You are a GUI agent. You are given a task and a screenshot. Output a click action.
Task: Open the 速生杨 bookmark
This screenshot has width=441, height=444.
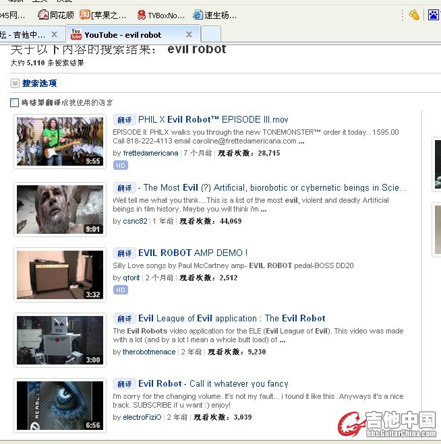[x=214, y=15]
